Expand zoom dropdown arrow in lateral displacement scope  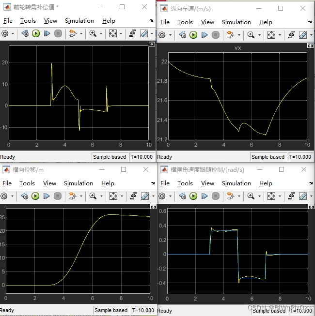101,196
